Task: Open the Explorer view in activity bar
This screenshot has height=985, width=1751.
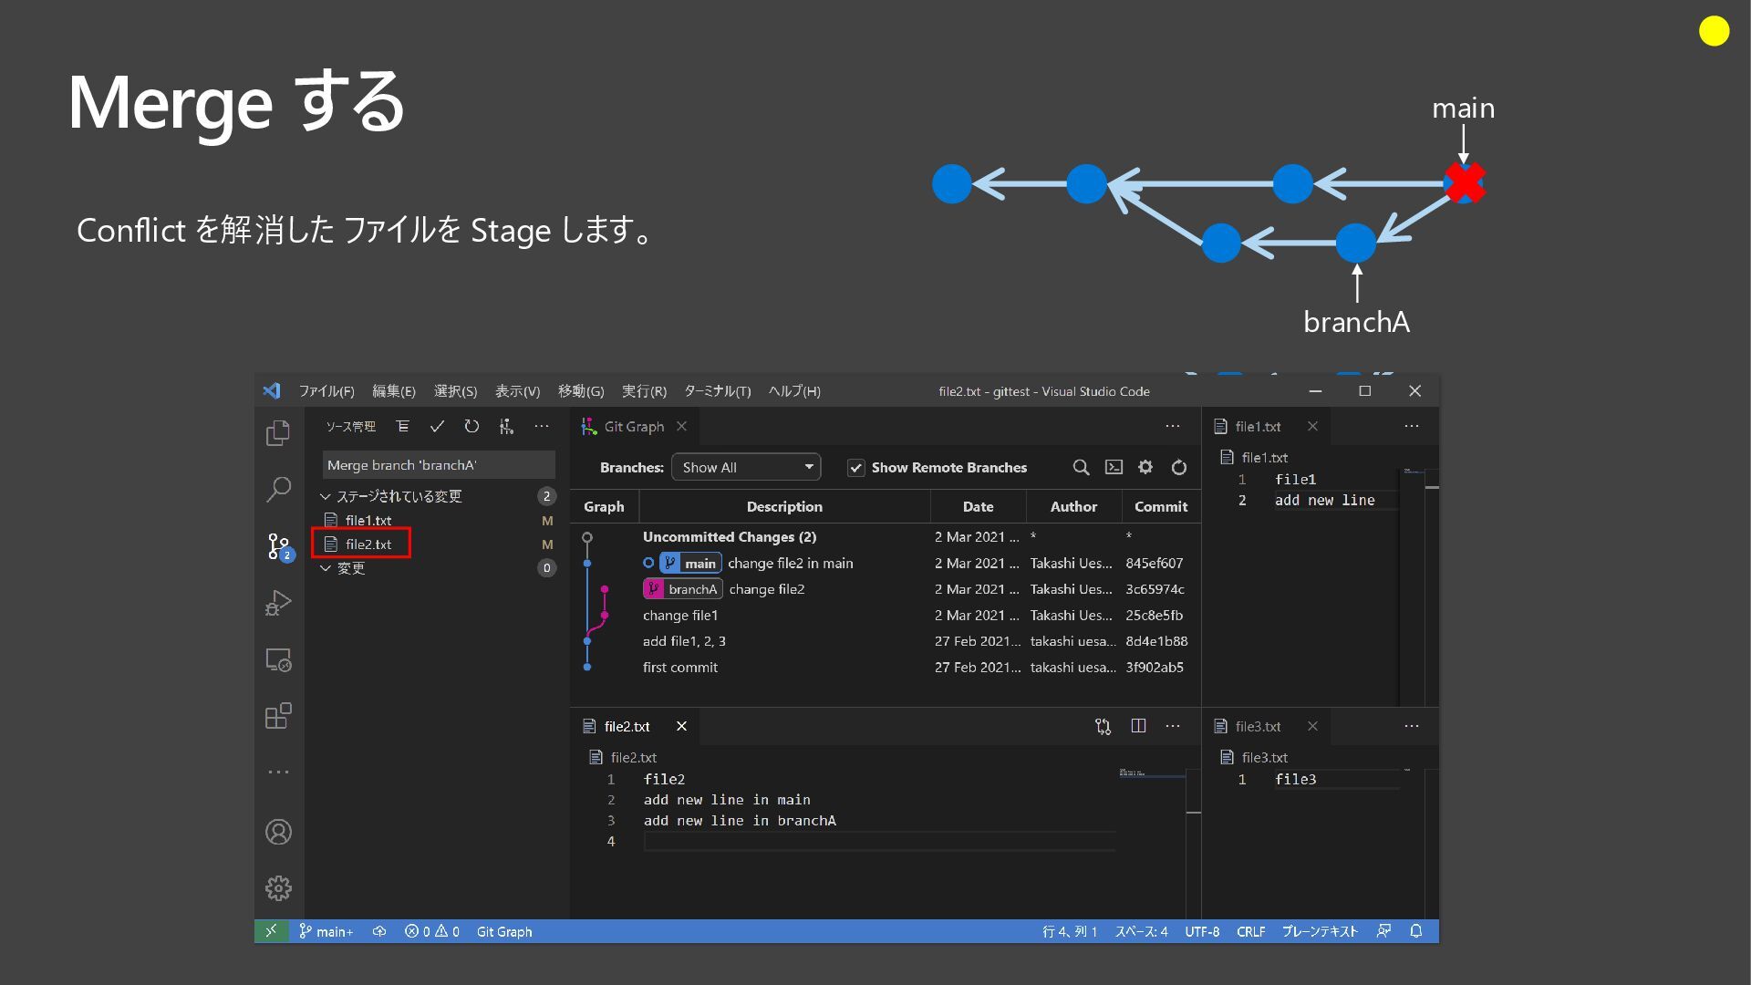Action: coord(278,433)
